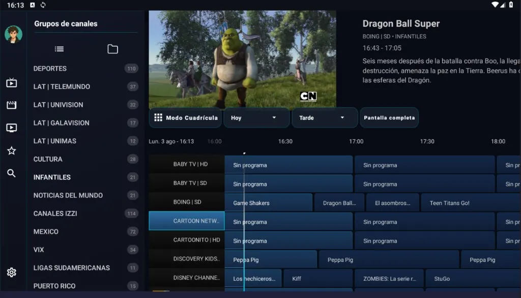Select DISNEY CHANNE.. channel
Viewport: 521px width, 298px height.
tap(187, 278)
